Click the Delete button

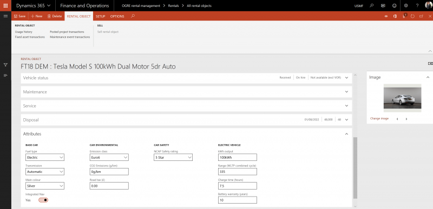55,16
